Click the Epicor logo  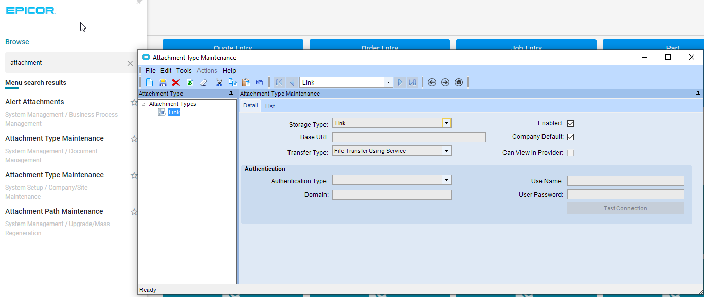tap(30, 10)
